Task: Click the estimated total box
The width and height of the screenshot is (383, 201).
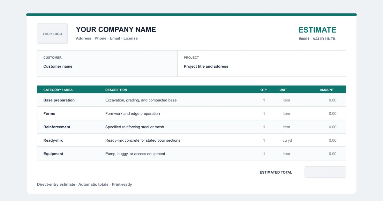Action: [325, 172]
